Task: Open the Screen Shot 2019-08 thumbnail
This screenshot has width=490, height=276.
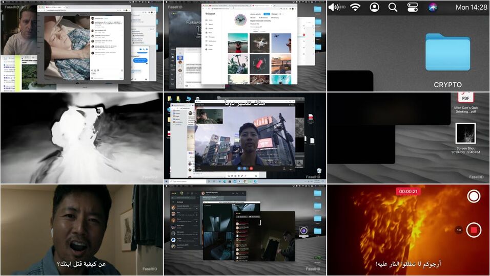Action: 465,134
